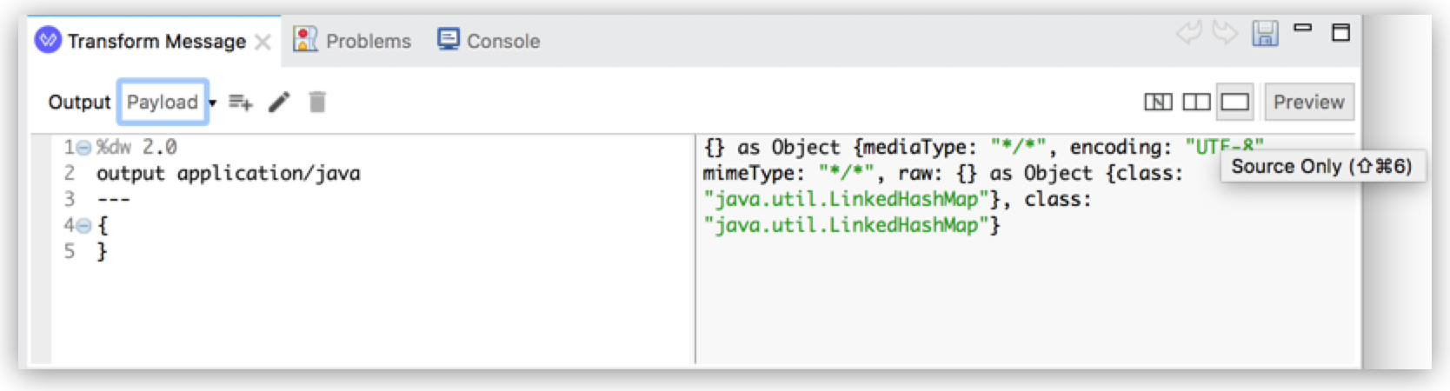This screenshot has width=1450, height=391.
Task: Switch to source with tree view layout
Action: [1158, 103]
